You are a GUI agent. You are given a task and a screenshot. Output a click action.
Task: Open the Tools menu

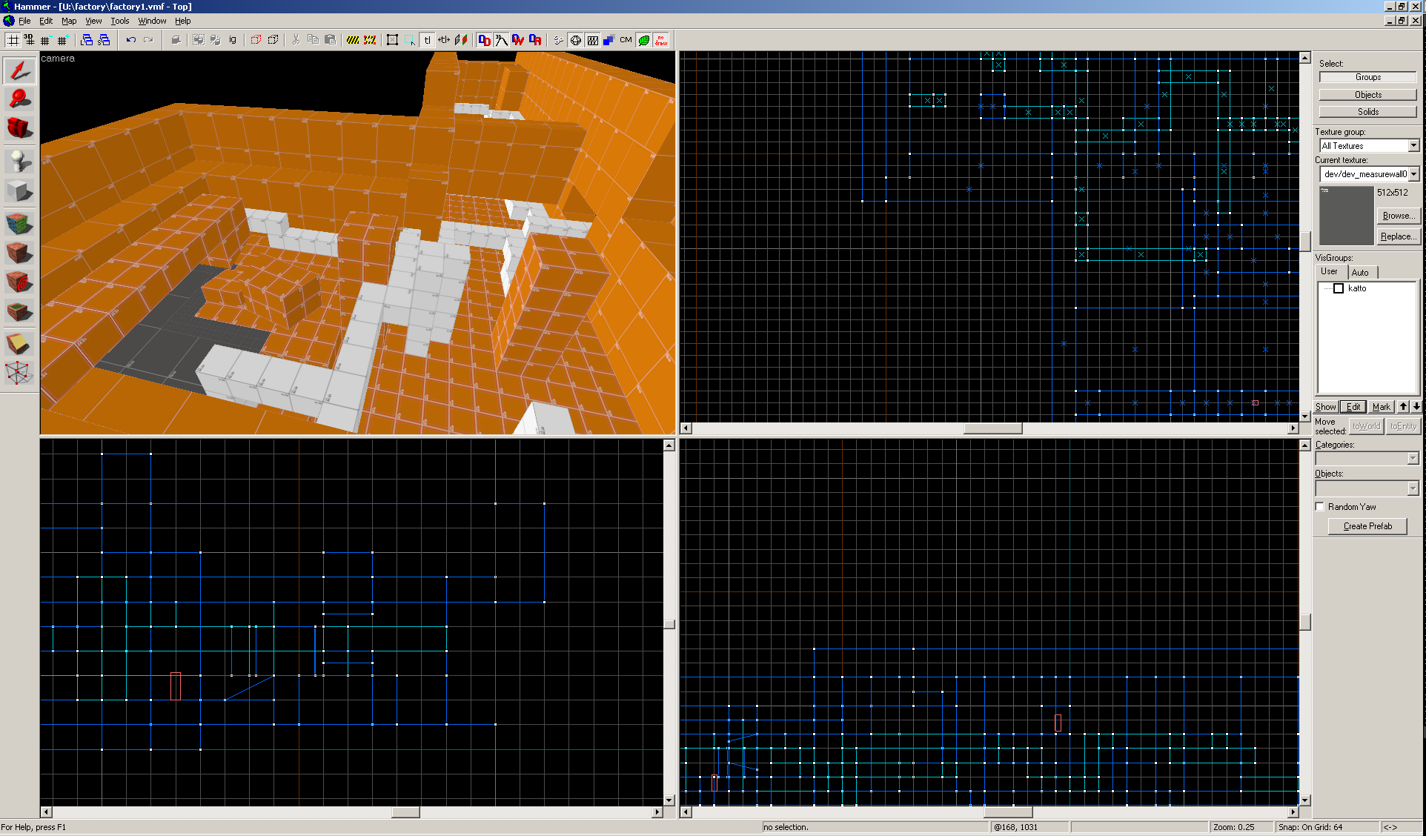tap(119, 21)
